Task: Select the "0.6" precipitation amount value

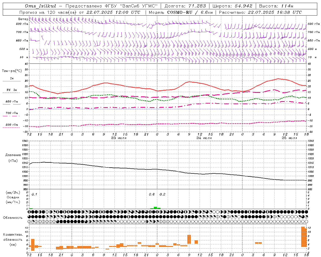Action: click(x=152, y=195)
